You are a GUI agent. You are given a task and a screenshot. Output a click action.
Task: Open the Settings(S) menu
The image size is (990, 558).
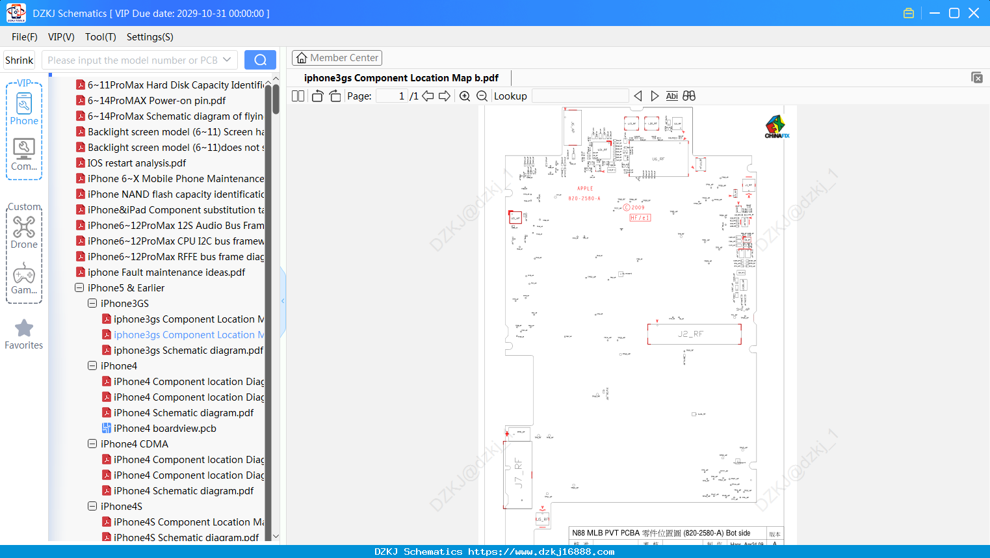[x=150, y=37]
